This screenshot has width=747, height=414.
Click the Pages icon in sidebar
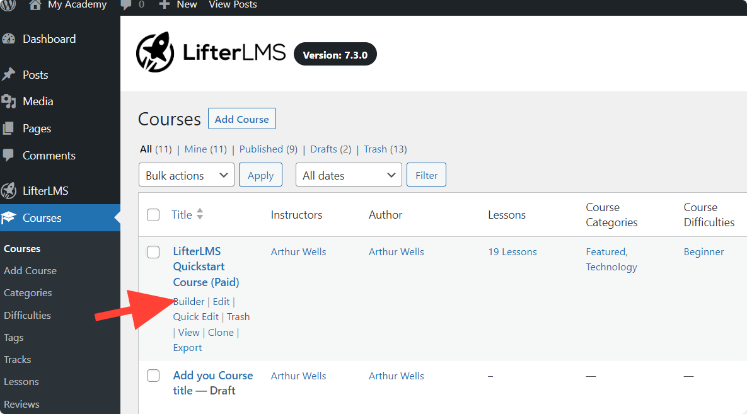[x=9, y=129]
